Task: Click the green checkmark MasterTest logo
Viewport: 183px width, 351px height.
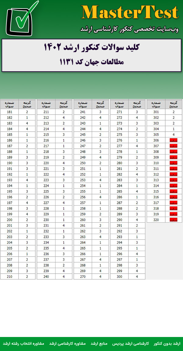Action: pos(22,19)
